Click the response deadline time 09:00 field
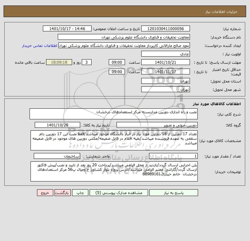Image resolution: width=250 pixels, height=241 pixels. (x=117, y=62)
